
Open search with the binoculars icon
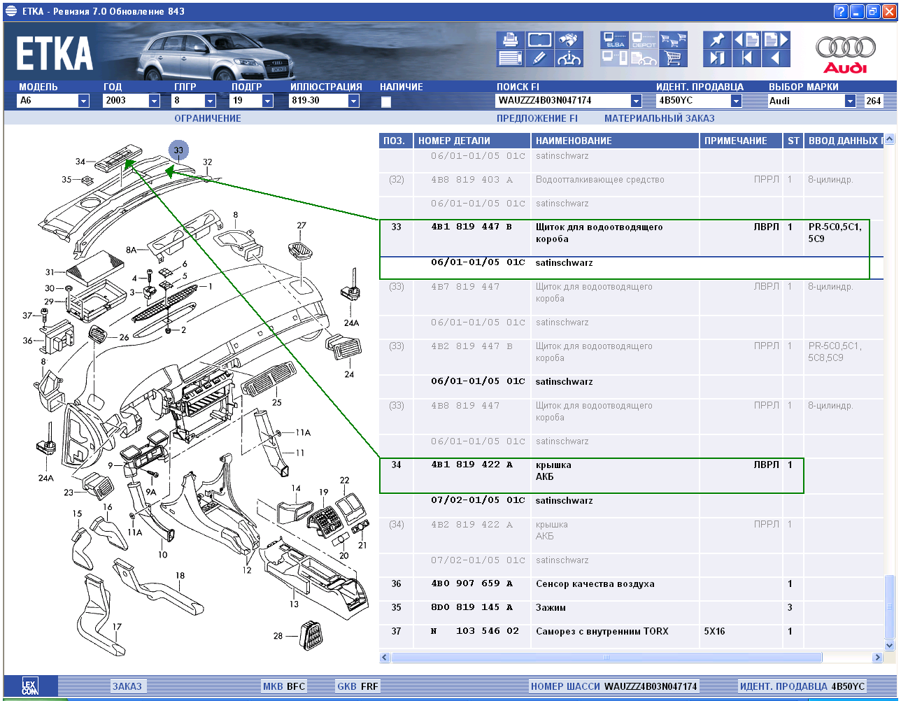click(x=569, y=40)
